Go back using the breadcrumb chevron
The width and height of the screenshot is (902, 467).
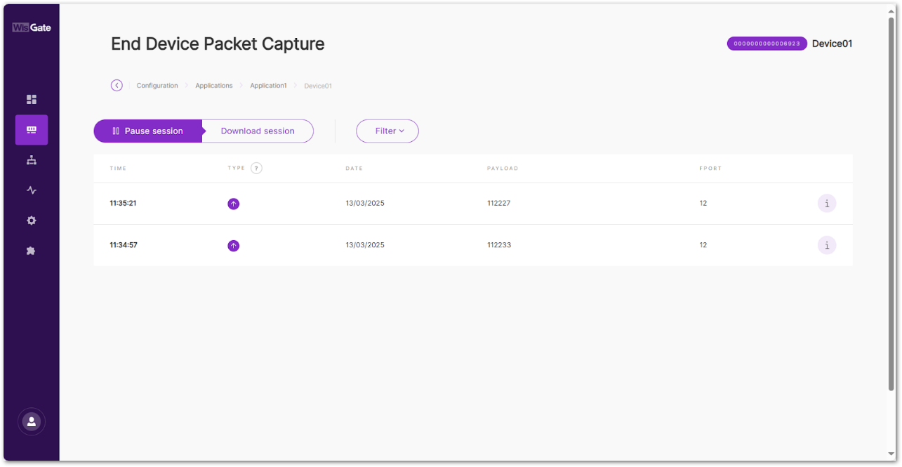(117, 85)
